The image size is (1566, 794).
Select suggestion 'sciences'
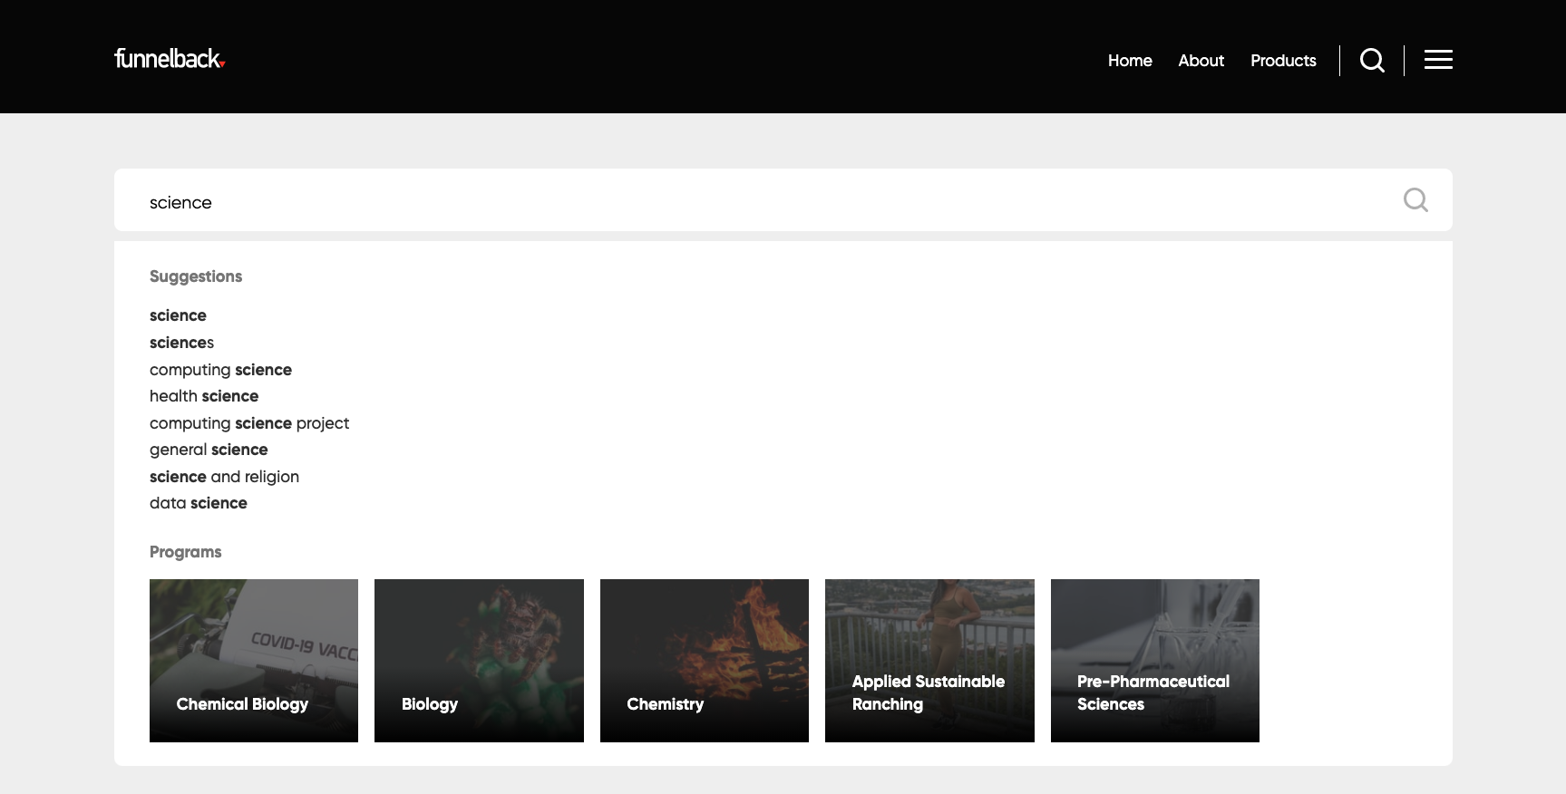click(181, 343)
